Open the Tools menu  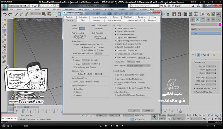point(19,9)
